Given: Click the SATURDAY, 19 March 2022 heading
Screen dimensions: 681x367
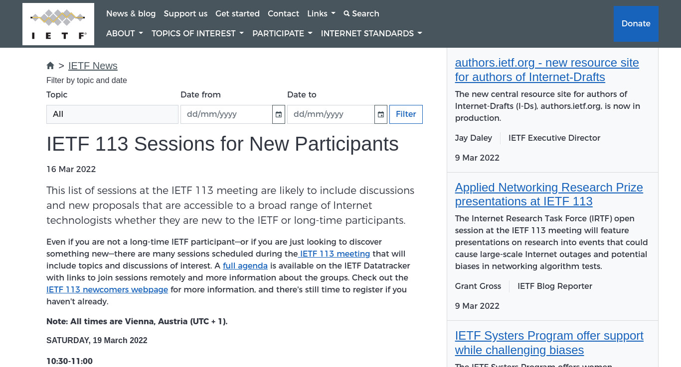Looking at the screenshot, I should (97, 341).
